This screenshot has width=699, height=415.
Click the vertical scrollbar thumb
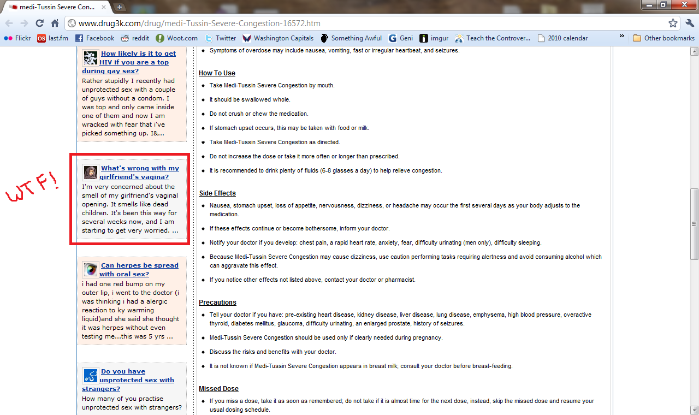[694, 223]
